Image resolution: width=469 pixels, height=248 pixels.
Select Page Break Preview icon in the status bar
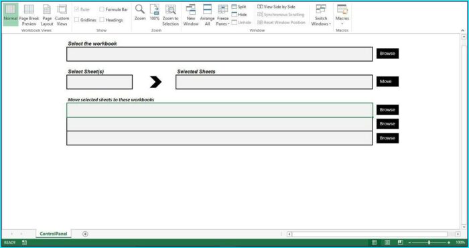tap(400, 243)
